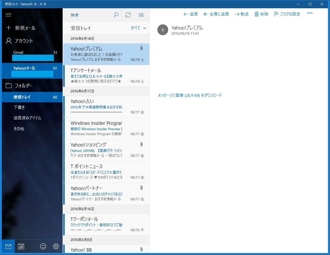Viewport: 330px width, 255px height.
Task: Click the 受信トレイ heading above message list
Action: 81,28
